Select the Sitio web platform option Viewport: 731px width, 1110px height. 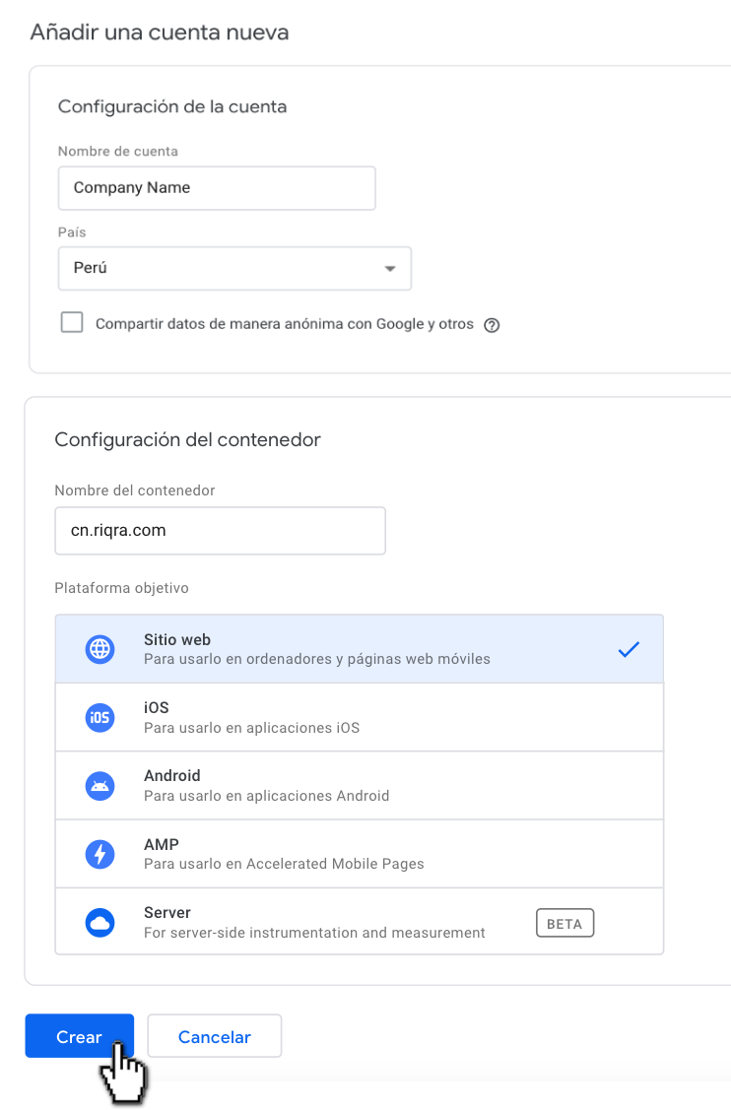pyautogui.click(x=360, y=648)
